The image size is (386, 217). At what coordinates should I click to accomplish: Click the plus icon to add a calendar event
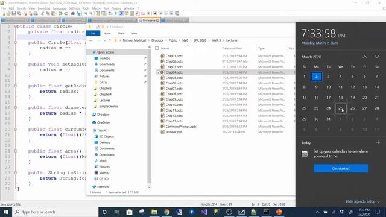pos(378,142)
